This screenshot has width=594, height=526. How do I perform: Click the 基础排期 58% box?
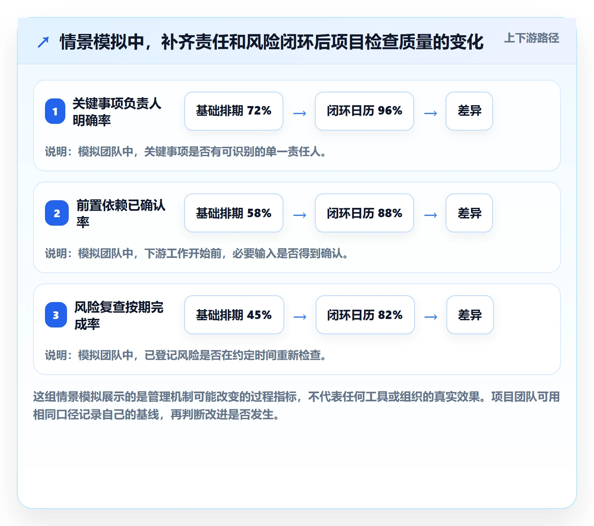(234, 213)
